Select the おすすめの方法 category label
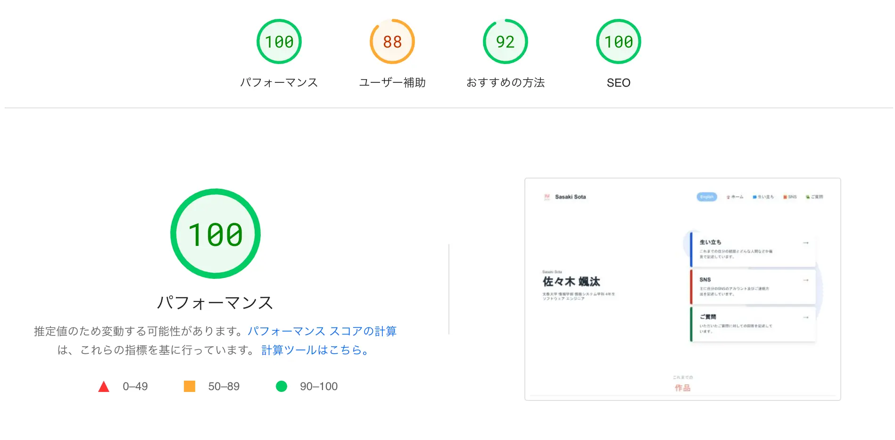 point(506,82)
